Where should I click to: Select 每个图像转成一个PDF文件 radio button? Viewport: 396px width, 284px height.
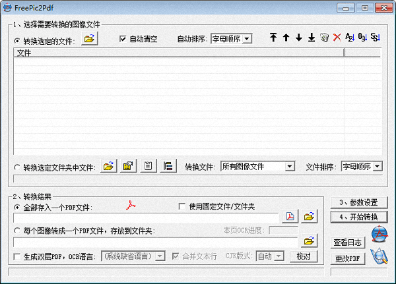pos(17,231)
